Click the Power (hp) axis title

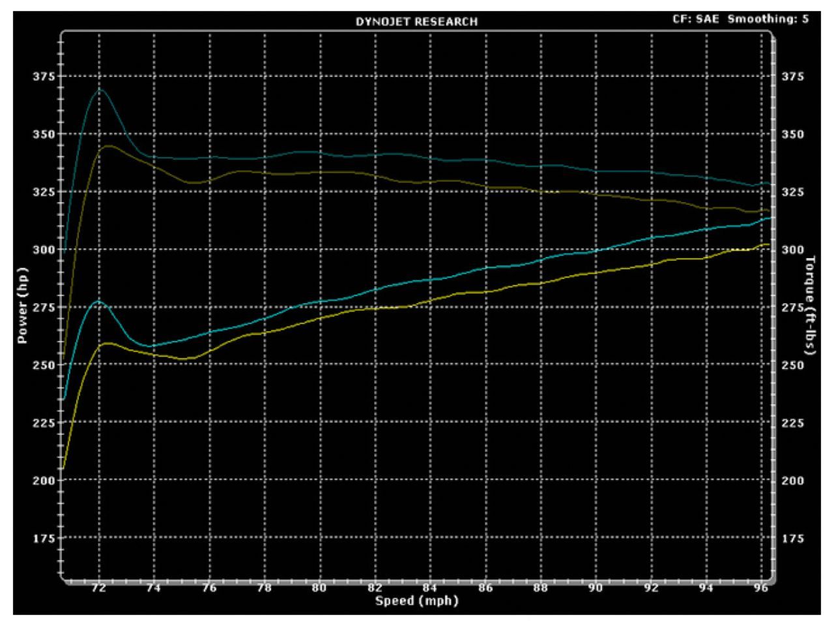[23, 306]
